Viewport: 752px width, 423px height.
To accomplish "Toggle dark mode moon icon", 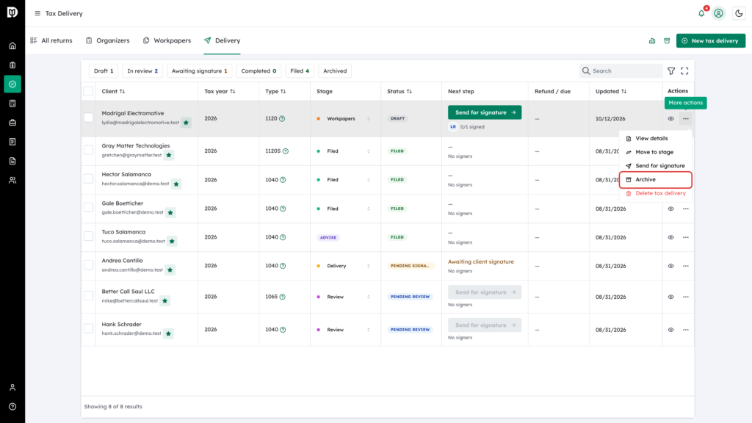I will tap(739, 13).
